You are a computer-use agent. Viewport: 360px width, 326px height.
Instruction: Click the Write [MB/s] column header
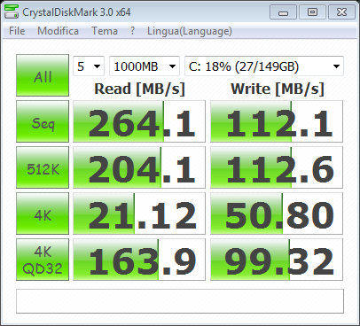[x=278, y=89]
